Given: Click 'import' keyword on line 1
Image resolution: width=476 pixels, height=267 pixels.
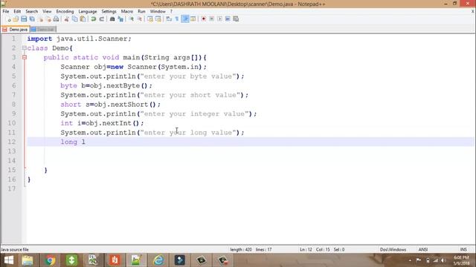Looking at the screenshot, I should [39, 39].
